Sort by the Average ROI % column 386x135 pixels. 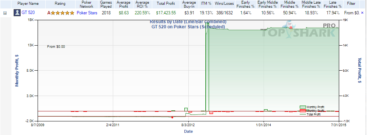(142, 4)
